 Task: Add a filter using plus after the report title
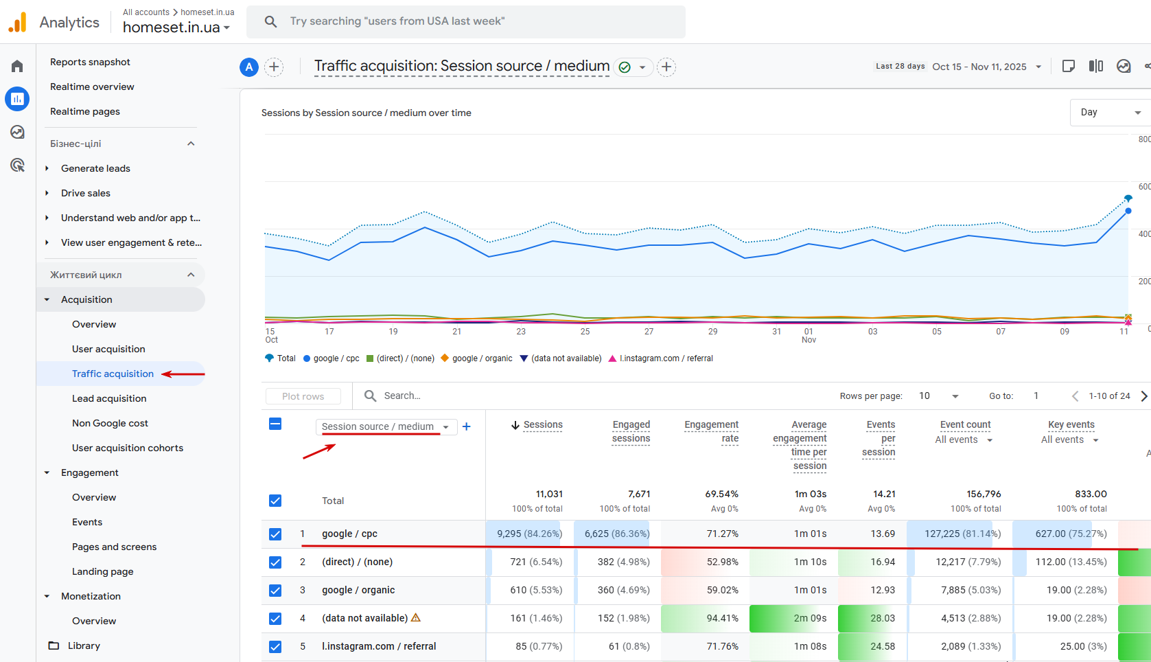coord(666,67)
